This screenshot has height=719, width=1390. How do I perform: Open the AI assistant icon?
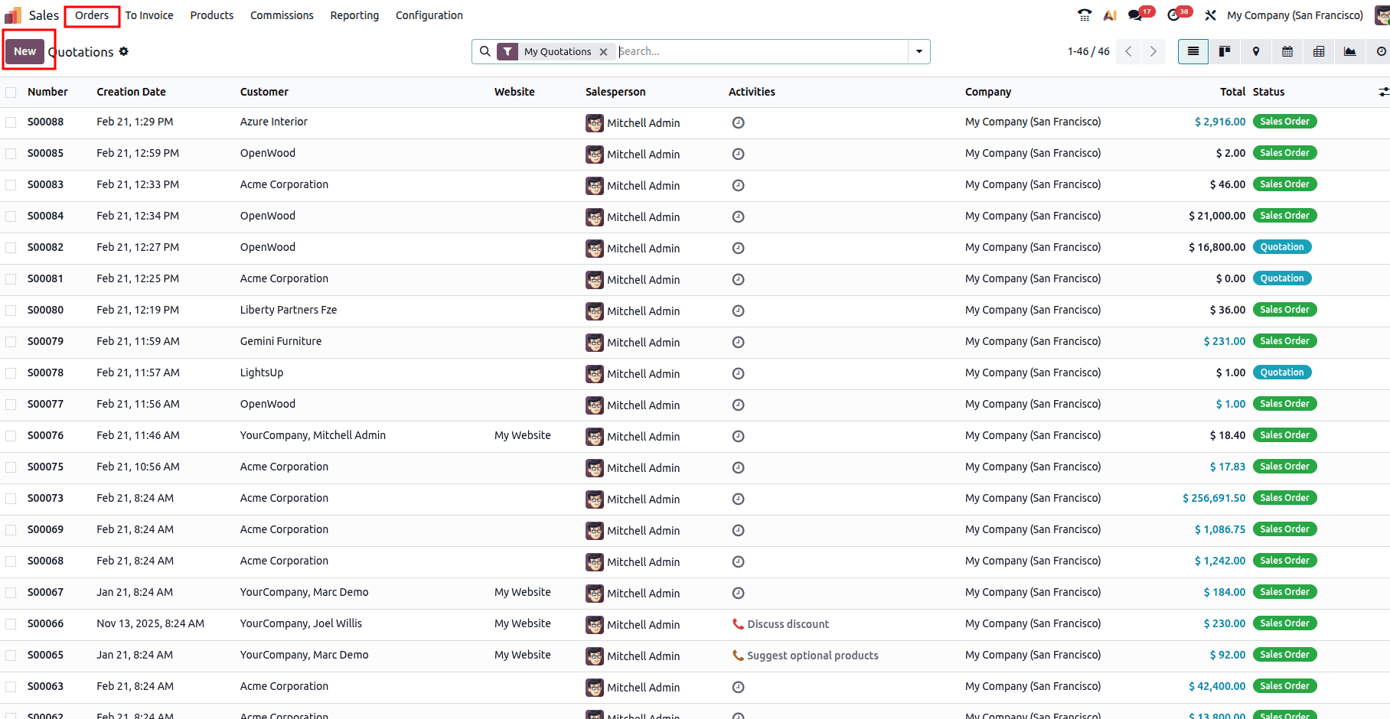1110,15
